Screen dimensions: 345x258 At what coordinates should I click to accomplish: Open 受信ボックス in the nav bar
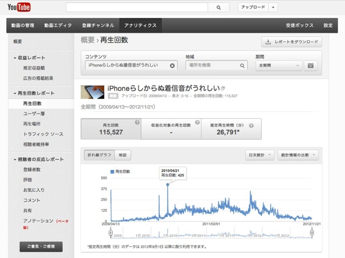pos(300,25)
